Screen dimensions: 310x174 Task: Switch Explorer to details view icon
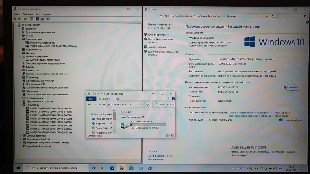tap(168, 136)
